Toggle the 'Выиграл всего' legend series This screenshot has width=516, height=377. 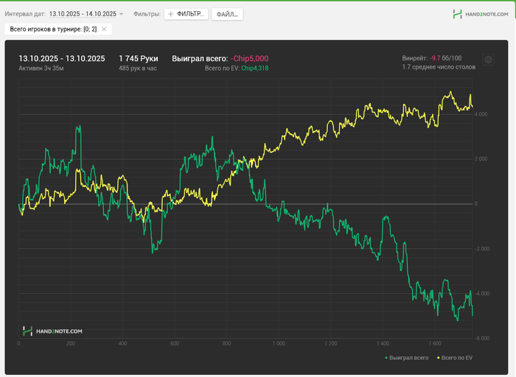407,358
